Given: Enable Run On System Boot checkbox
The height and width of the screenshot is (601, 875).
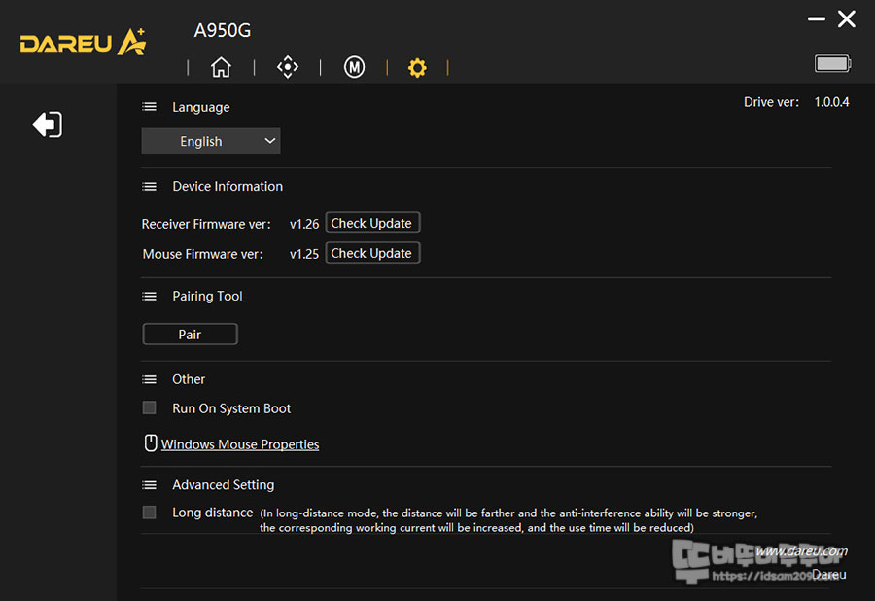Looking at the screenshot, I should pyautogui.click(x=149, y=407).
